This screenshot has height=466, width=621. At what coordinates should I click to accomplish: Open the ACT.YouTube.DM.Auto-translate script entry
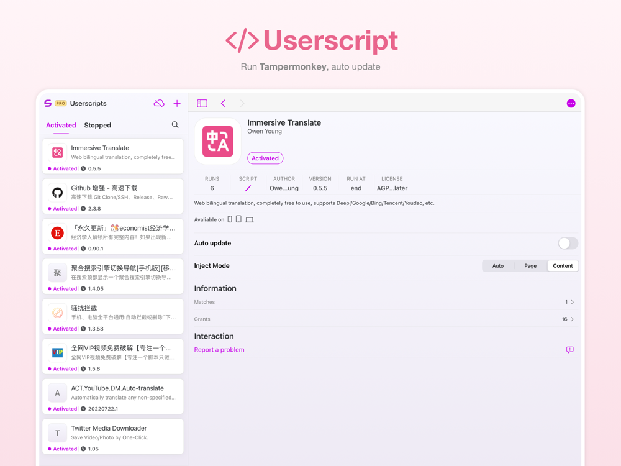[x=113, y=396]
